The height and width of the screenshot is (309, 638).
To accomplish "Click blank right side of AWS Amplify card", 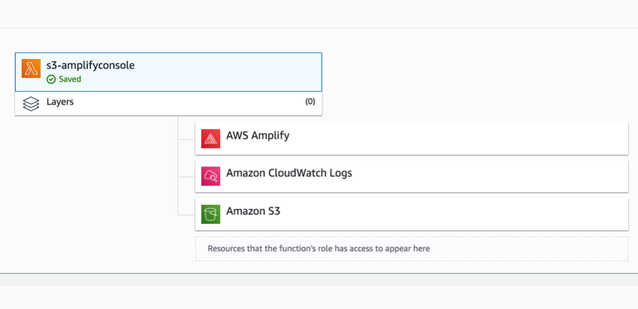I will pos(491,137).
